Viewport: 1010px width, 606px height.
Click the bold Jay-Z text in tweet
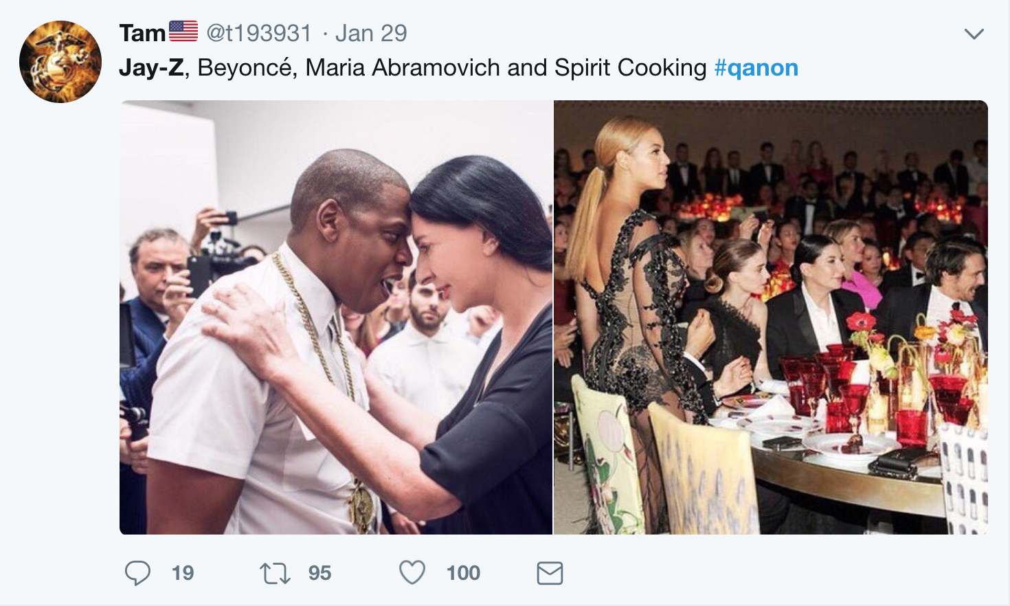(151, 68)
